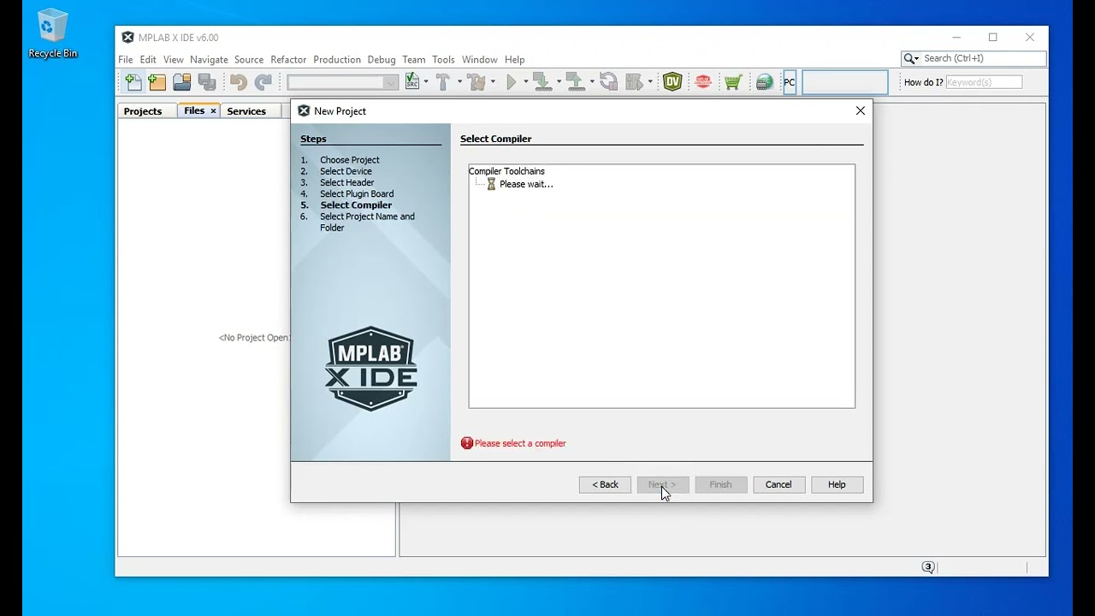Screen dimensions: 1095x616
Task: Close the New Project dialog
Action: click(x=861, y=110)
